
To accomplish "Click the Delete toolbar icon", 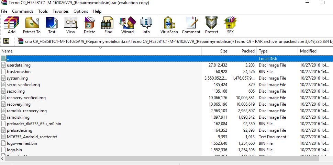I will point(89,25).
